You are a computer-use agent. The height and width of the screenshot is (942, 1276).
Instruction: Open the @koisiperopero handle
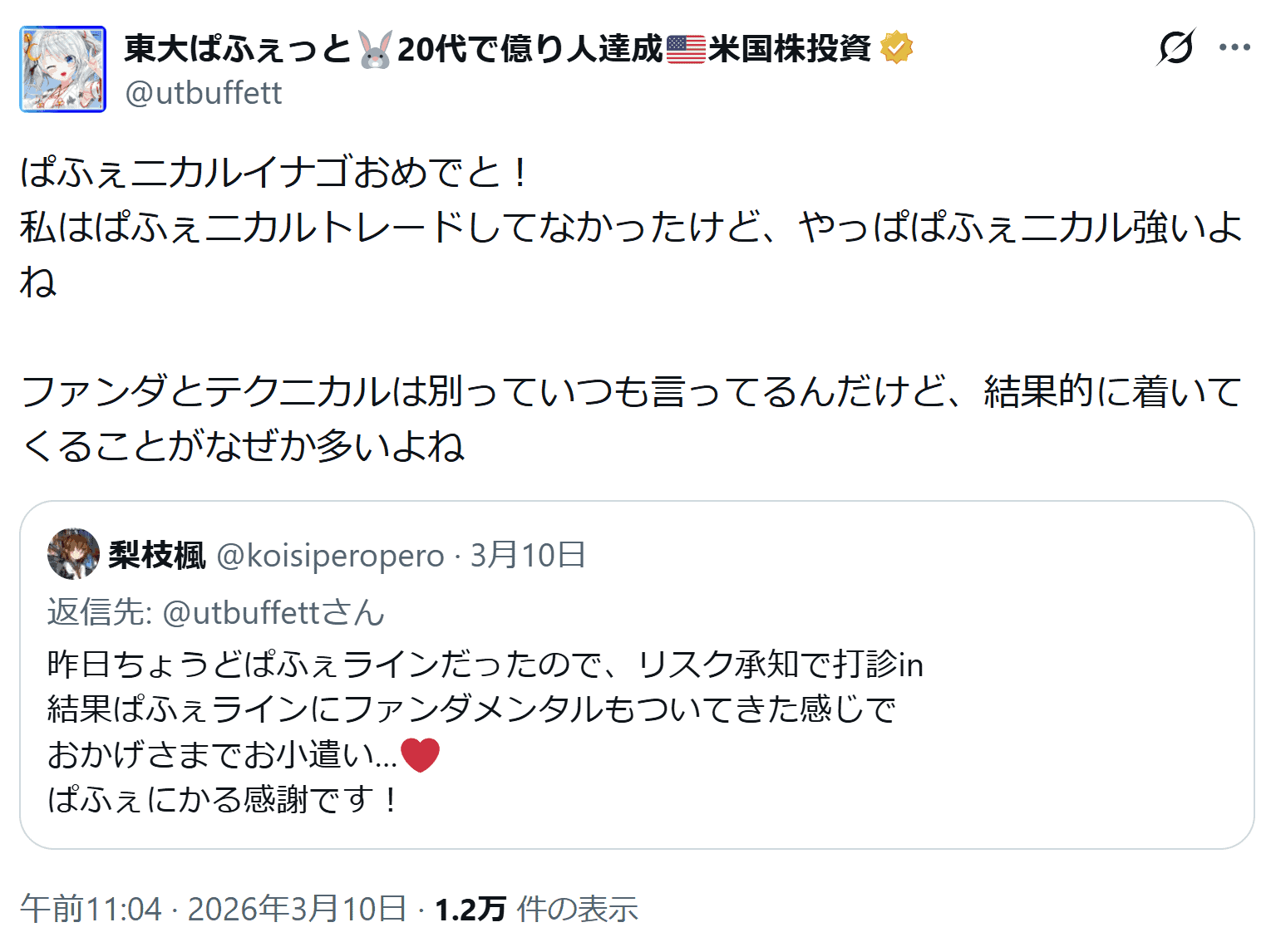click(x=330, y=555)
